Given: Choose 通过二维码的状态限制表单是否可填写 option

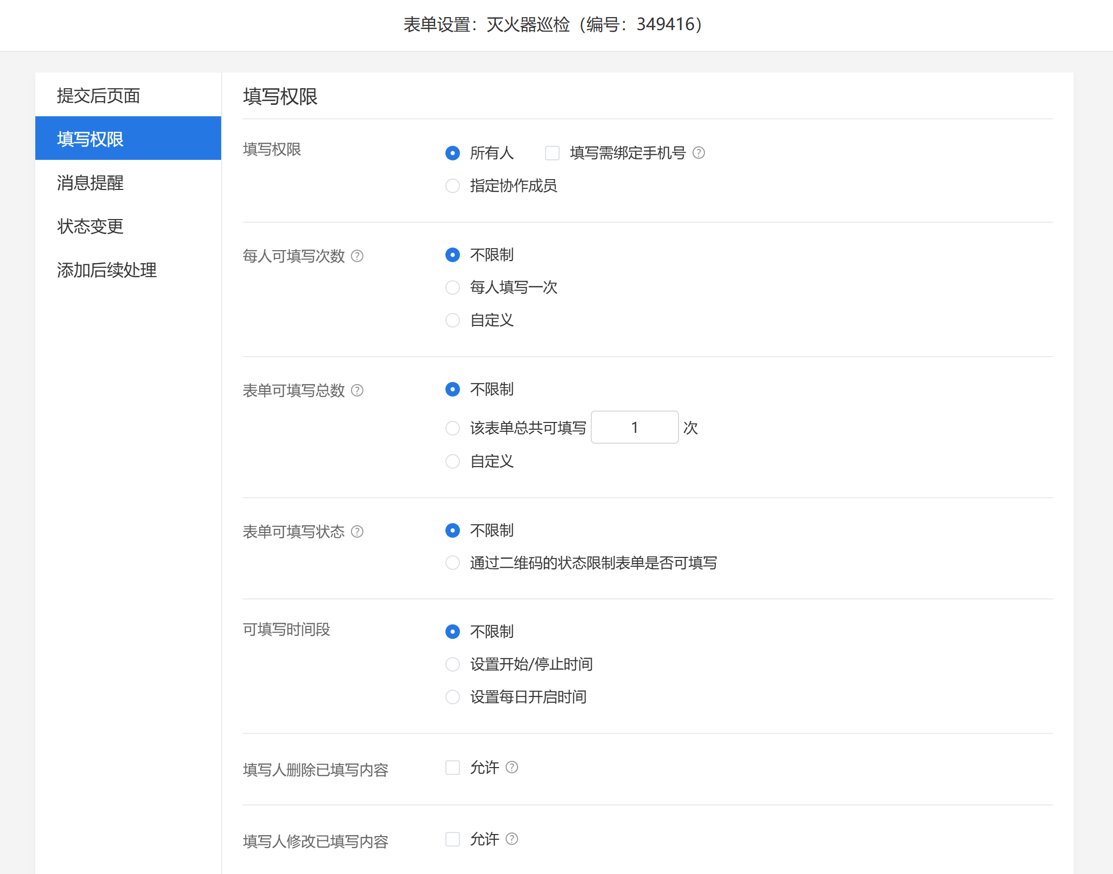Looking at the screenshot, I should click(453, 563).
